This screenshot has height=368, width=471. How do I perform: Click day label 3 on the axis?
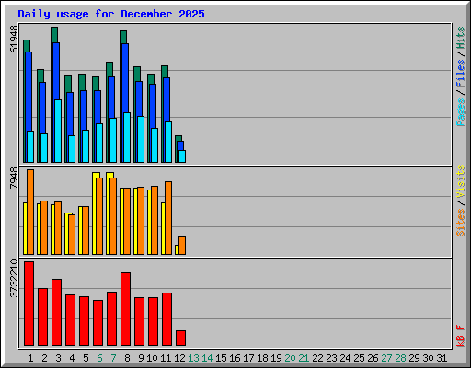58,358
